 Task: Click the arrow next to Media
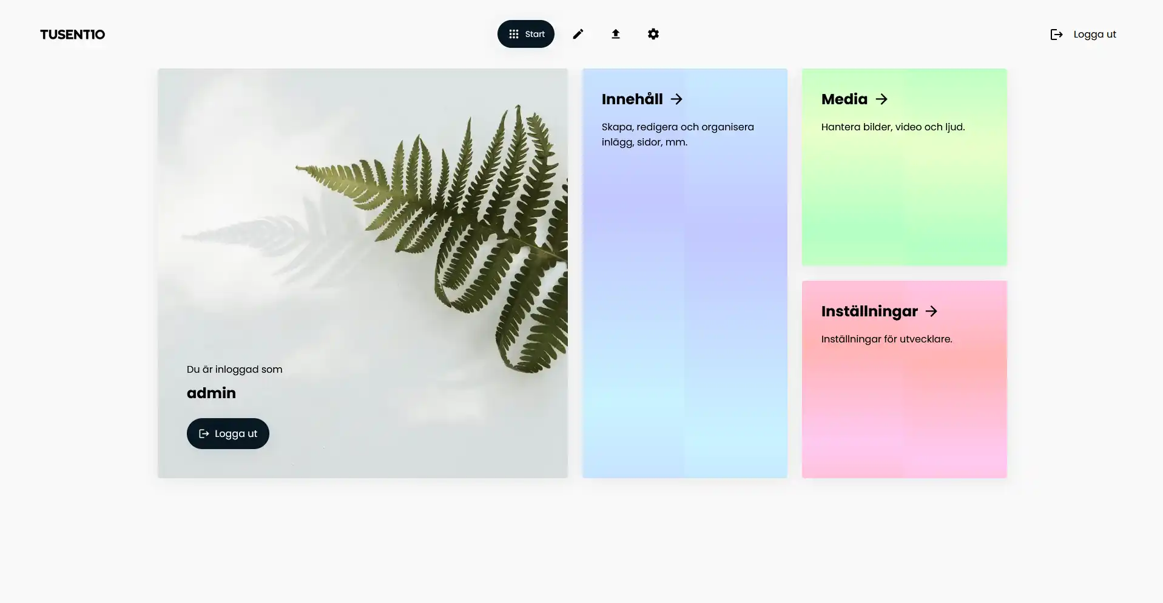[x=882, y=99]
